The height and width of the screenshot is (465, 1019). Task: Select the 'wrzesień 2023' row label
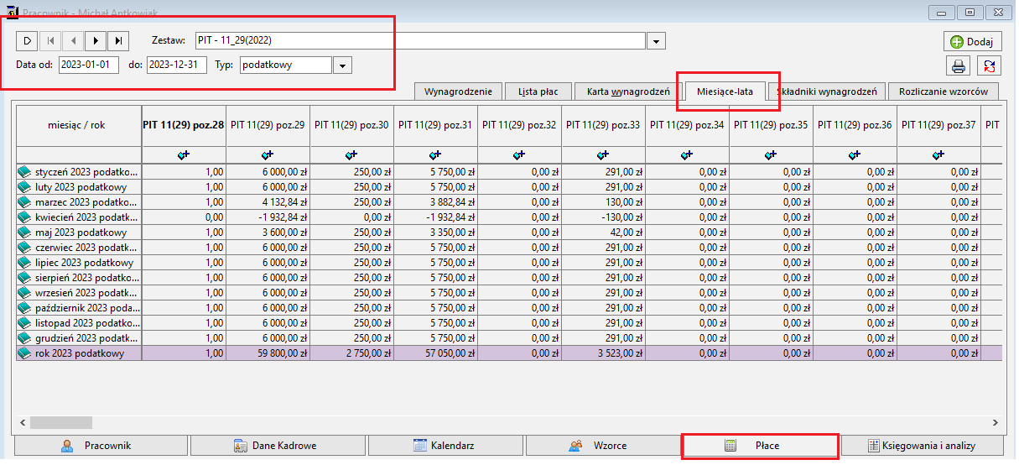coord(86,293)
